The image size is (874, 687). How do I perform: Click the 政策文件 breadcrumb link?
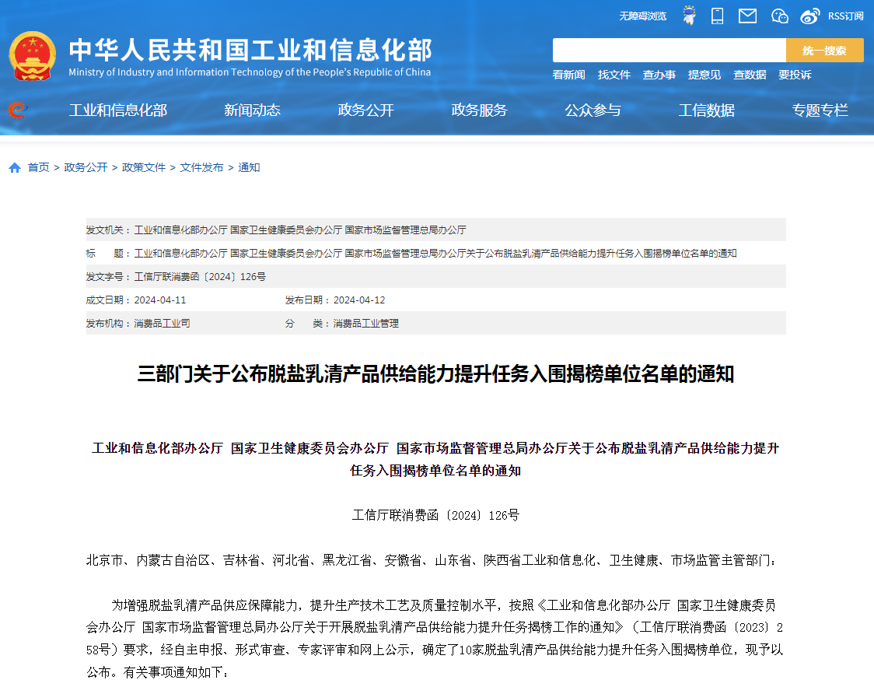click(144, 167)
